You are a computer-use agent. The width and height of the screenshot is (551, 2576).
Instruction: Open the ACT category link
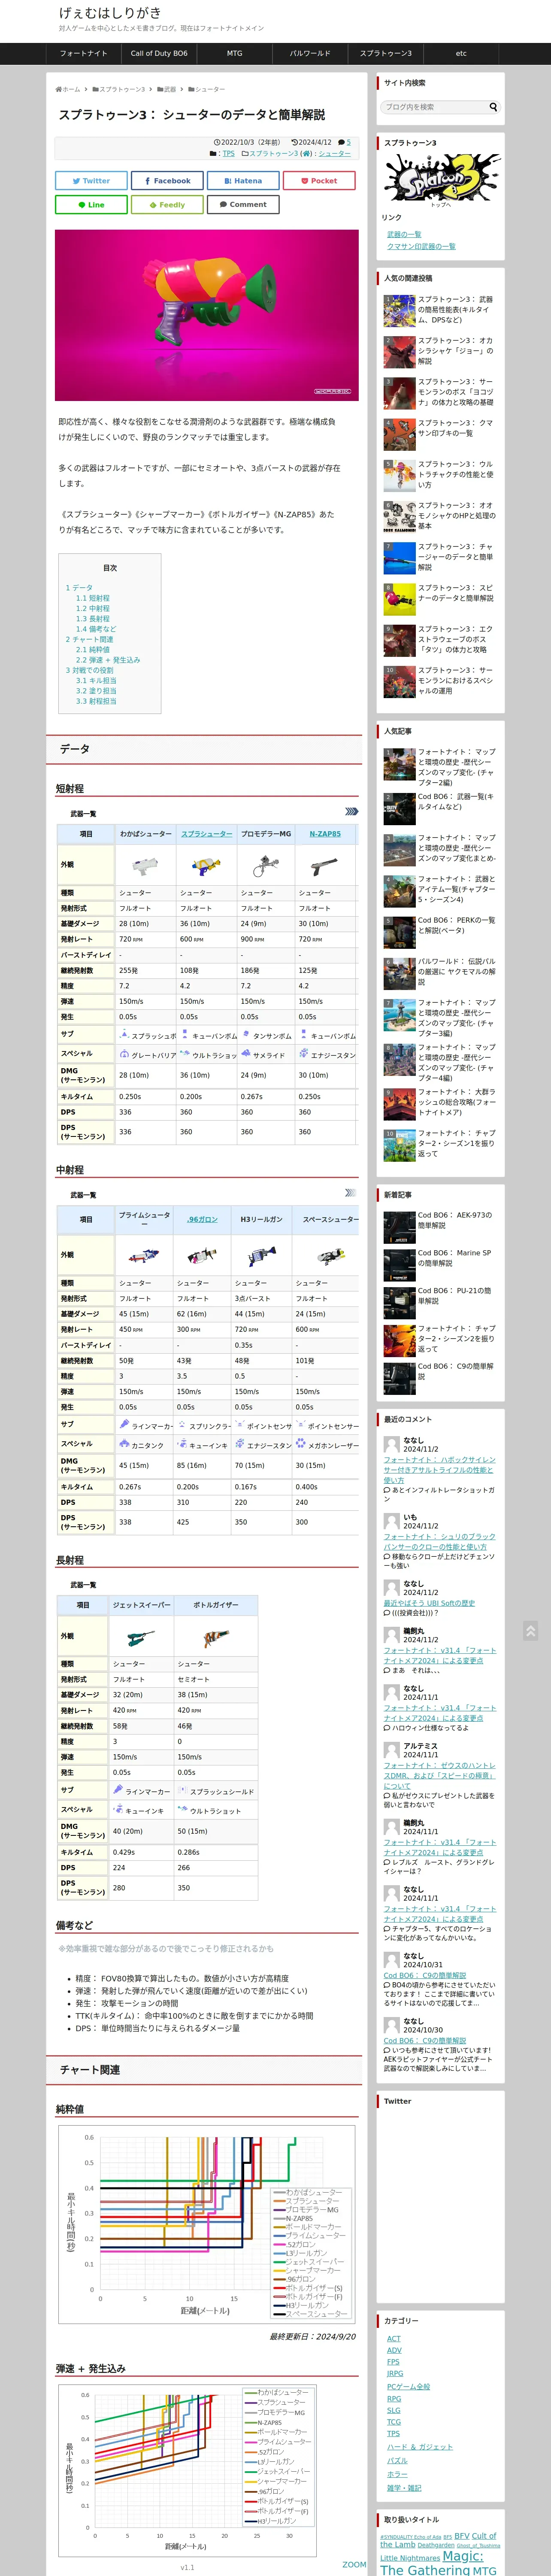pos(394,2338)
